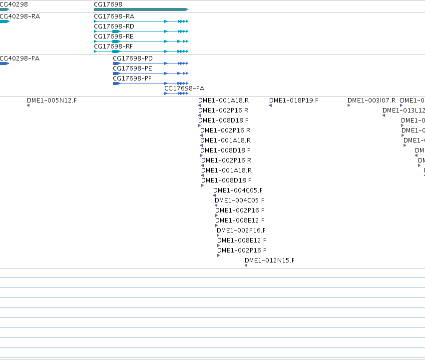Open CDS feature CG17698-PD
Viewport: 425px width, 360px height.
133,58
